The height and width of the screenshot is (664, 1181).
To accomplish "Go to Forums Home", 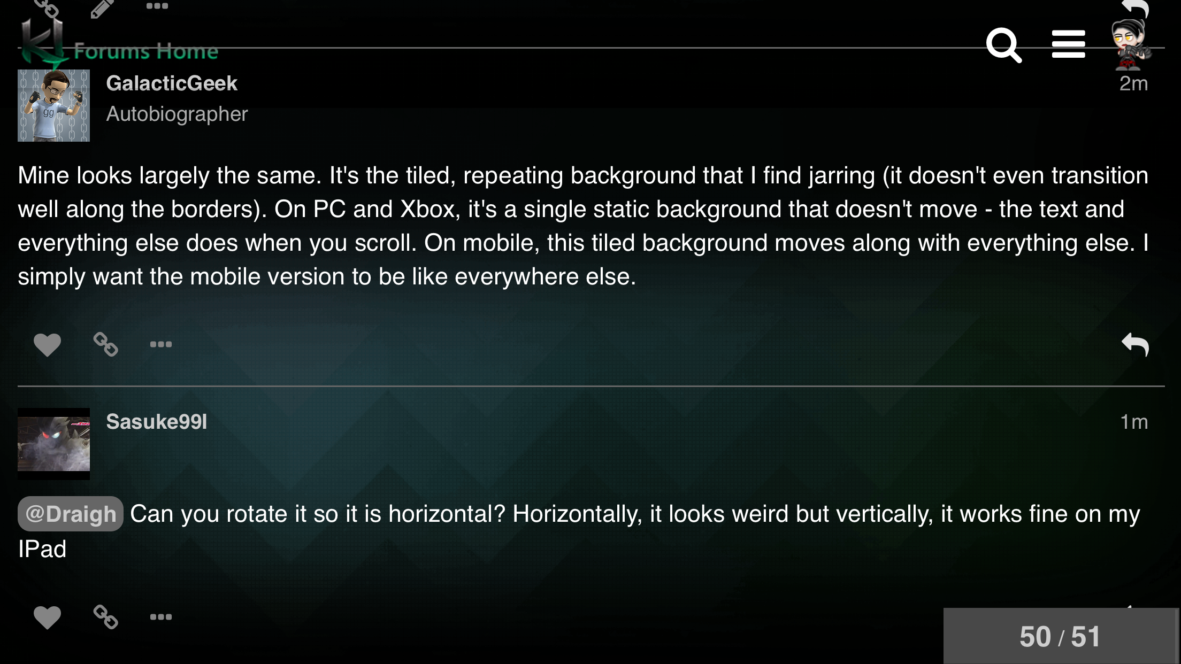I will [146, 51].
